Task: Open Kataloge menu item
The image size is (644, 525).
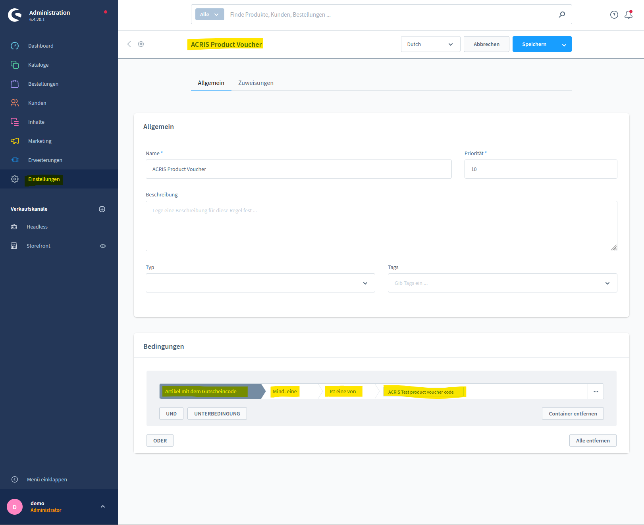Action: coord(59,65)
